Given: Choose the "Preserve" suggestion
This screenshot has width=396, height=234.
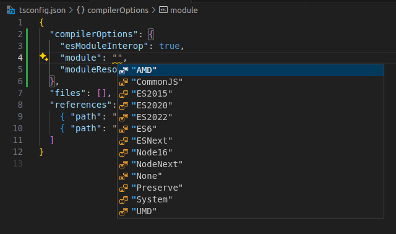Looking at the screenshot, I should 251,188.
